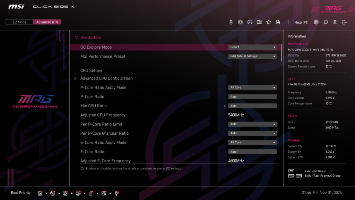Open the fan control gauge icon
This screenshot has width=355, height=200.
[x=250, y=22]
